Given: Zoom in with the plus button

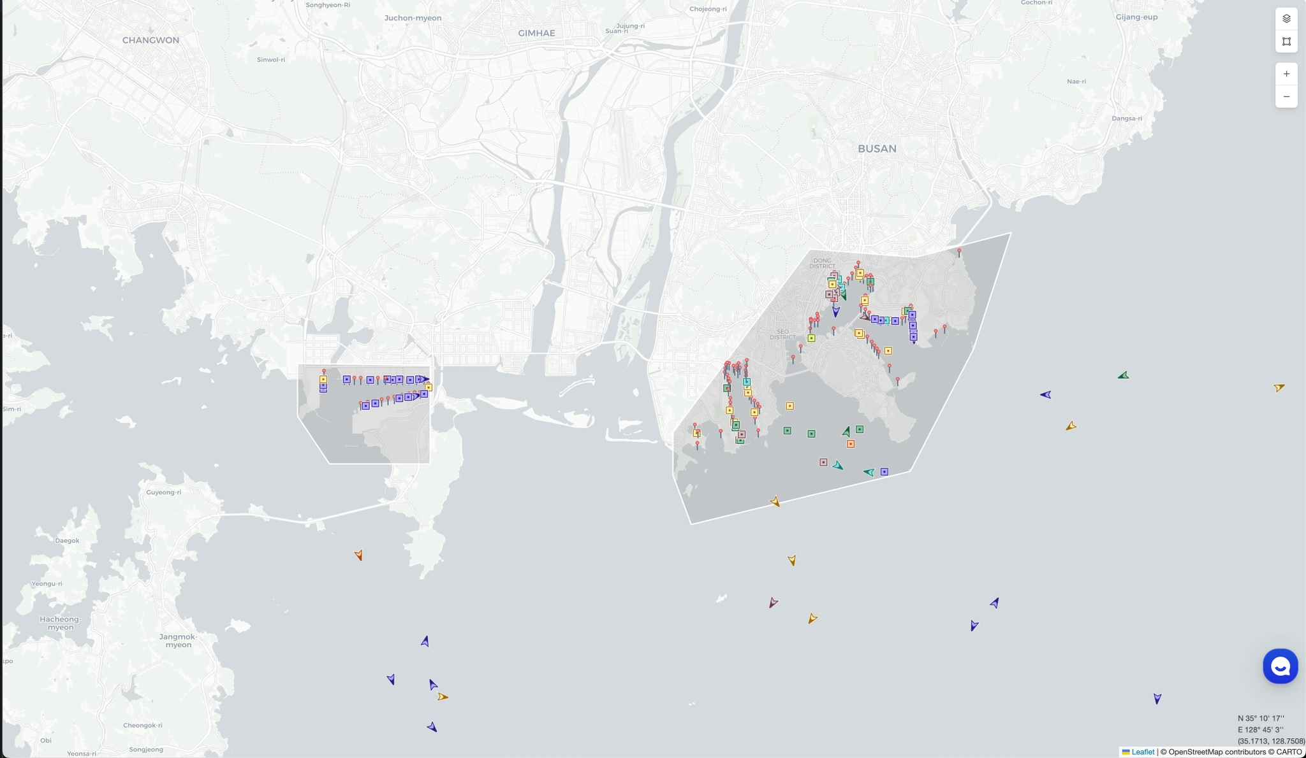Looking at the screenshot, I should [1286, 74].
